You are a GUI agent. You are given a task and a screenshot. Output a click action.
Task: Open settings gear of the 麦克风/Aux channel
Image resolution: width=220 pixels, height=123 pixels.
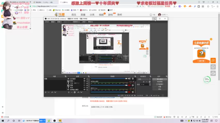[x=133, y=92]
